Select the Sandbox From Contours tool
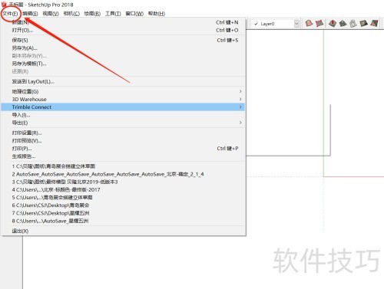This screenshot has width=384, height=289. [x=309, y=24]
